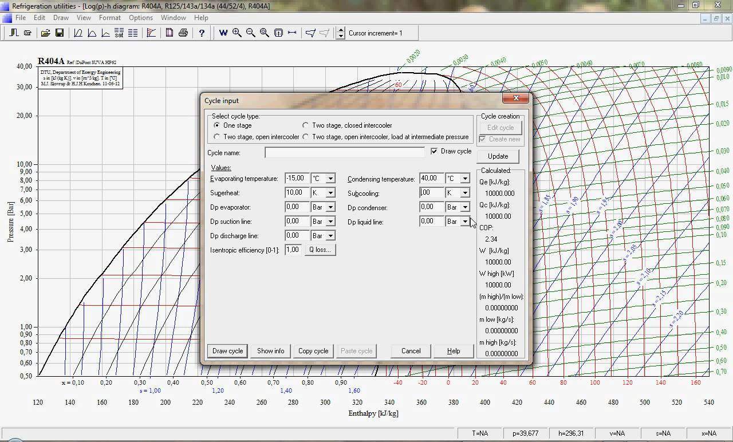This screenshot has width=733, height=442.
Task: Click the Subcooling value field
Action: (431, 193)
